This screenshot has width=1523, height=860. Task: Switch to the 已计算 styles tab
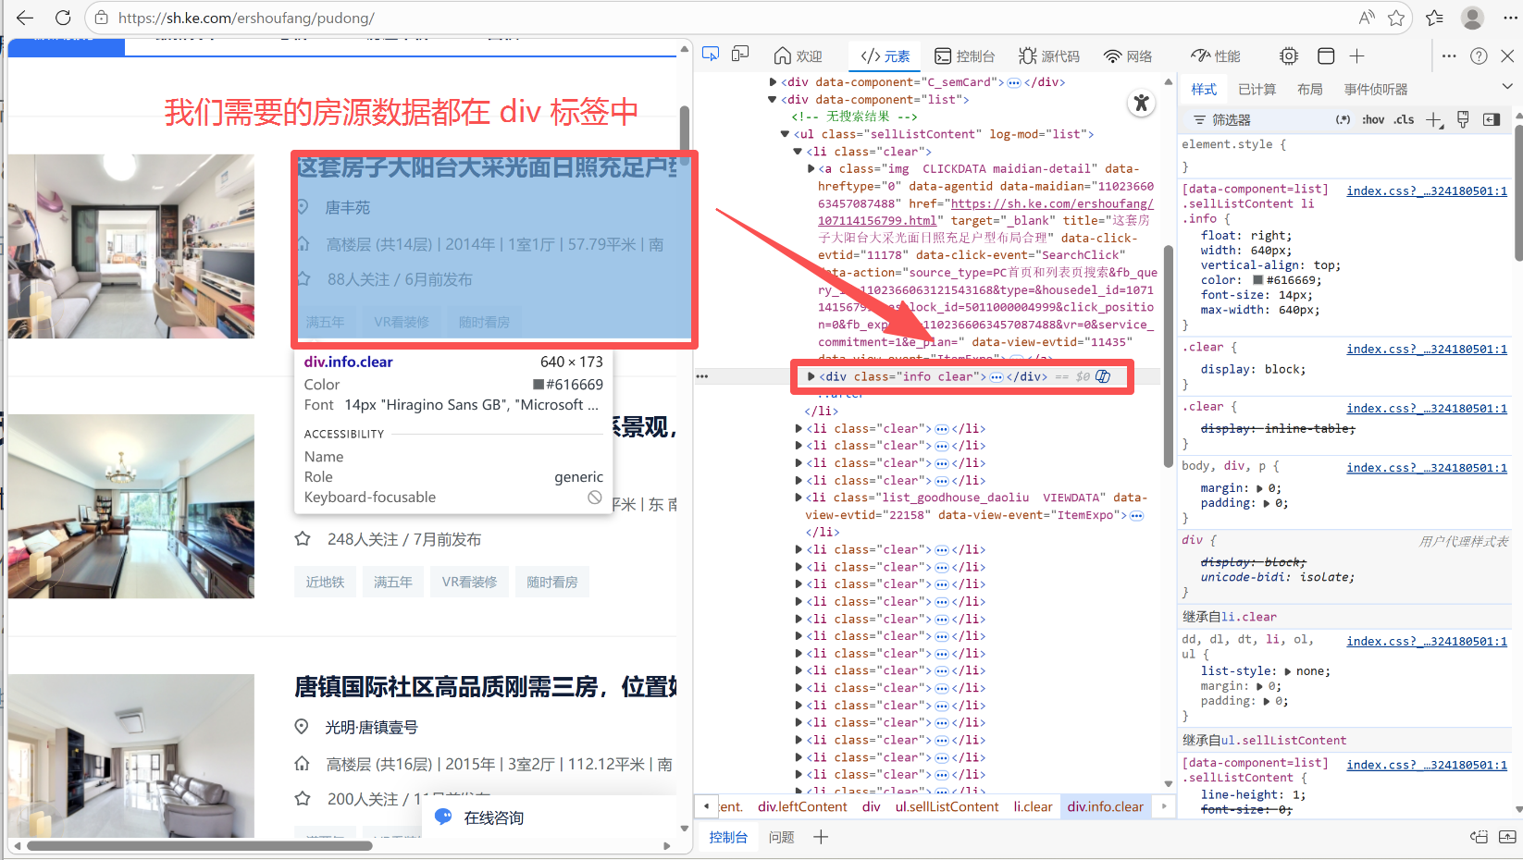1257,90
